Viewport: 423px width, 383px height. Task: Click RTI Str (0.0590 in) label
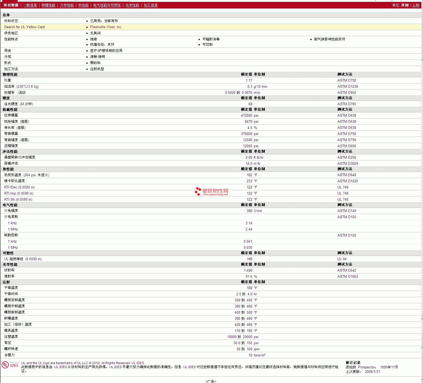[x=18, y=199]
